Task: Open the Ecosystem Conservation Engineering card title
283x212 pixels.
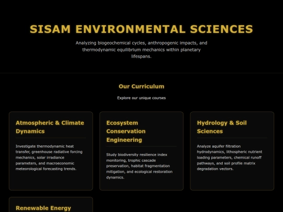Action: pos(126,131)
